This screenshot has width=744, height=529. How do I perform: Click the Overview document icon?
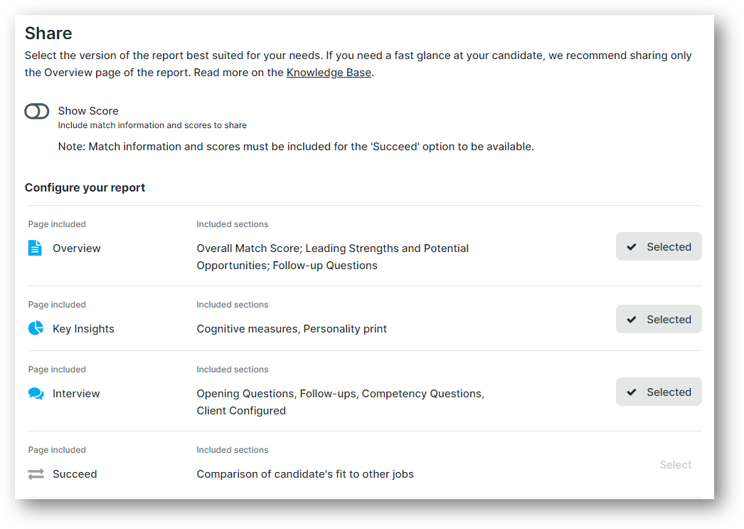[35, 248]
